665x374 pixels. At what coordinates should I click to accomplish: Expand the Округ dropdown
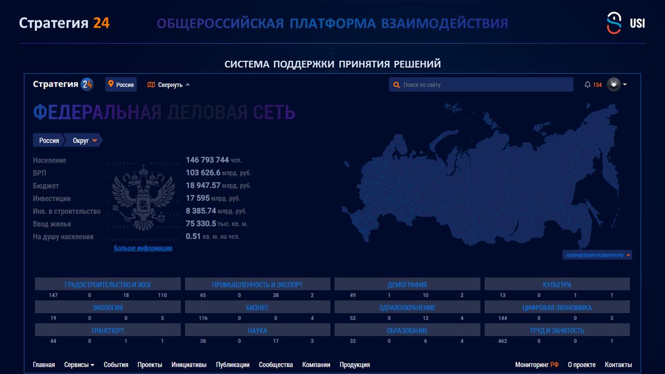[95, 140]
